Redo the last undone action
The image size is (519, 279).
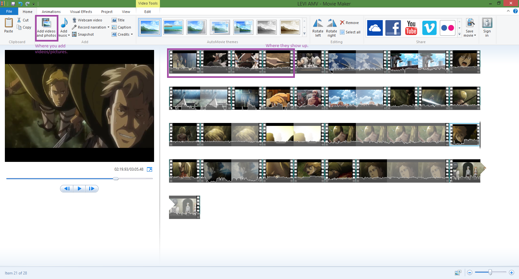pos(27,4)
